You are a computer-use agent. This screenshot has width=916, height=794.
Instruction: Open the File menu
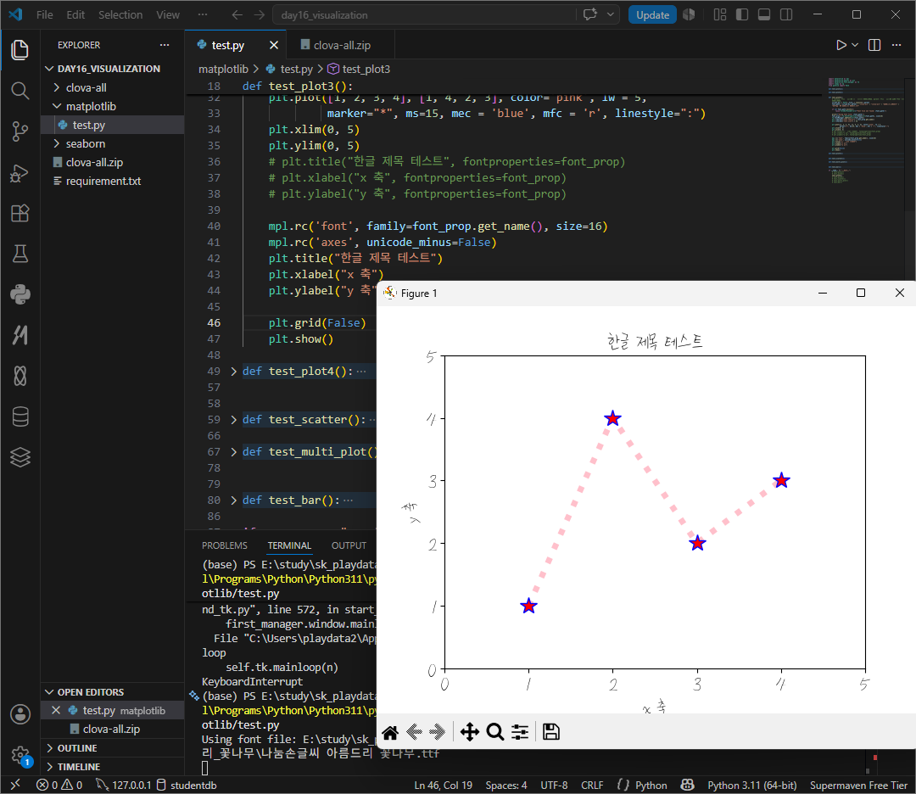(44, 14)
